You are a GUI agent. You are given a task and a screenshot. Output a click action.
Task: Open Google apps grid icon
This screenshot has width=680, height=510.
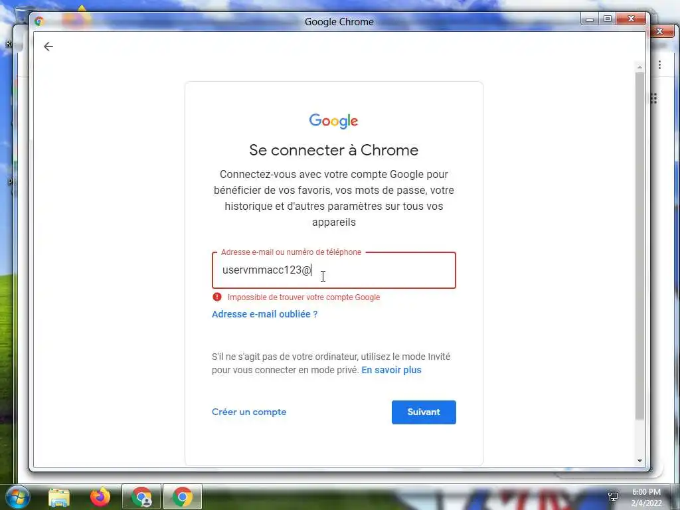point(654,98)
